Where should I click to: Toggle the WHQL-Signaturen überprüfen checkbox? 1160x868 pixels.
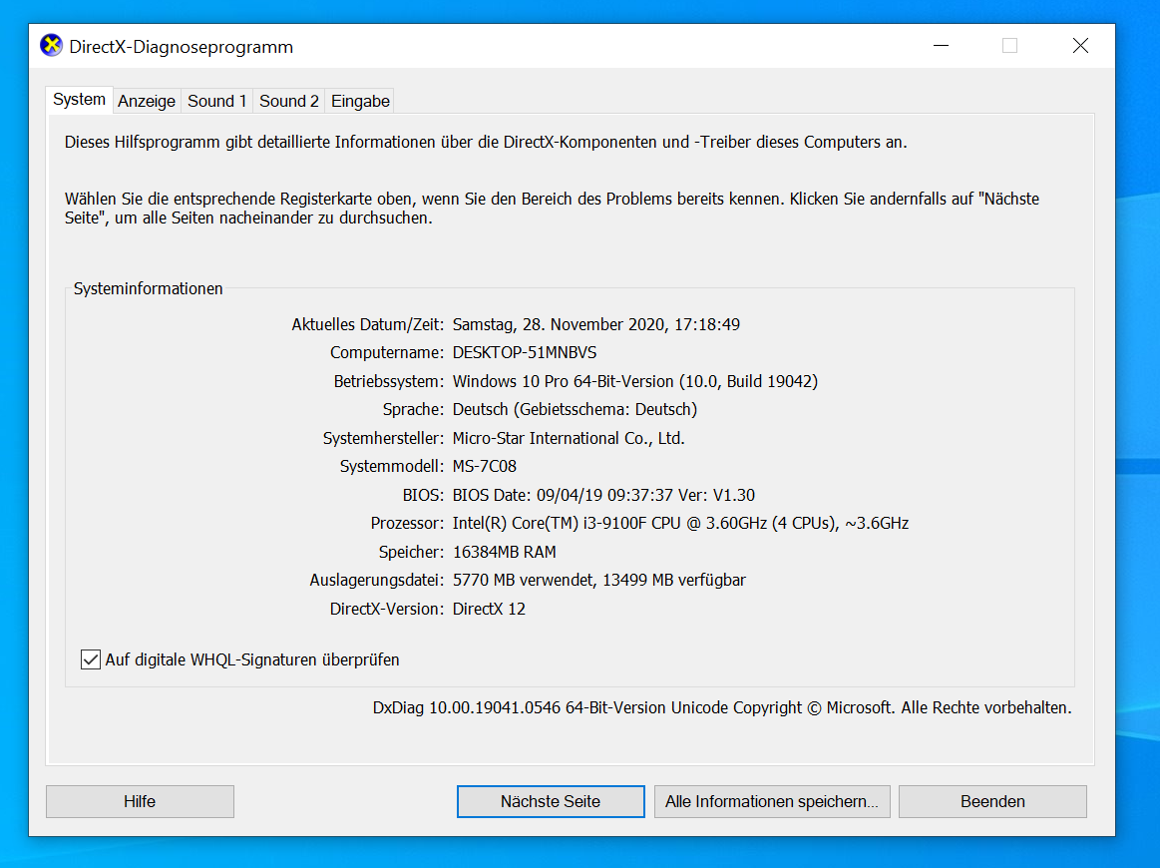pos(90,659)
